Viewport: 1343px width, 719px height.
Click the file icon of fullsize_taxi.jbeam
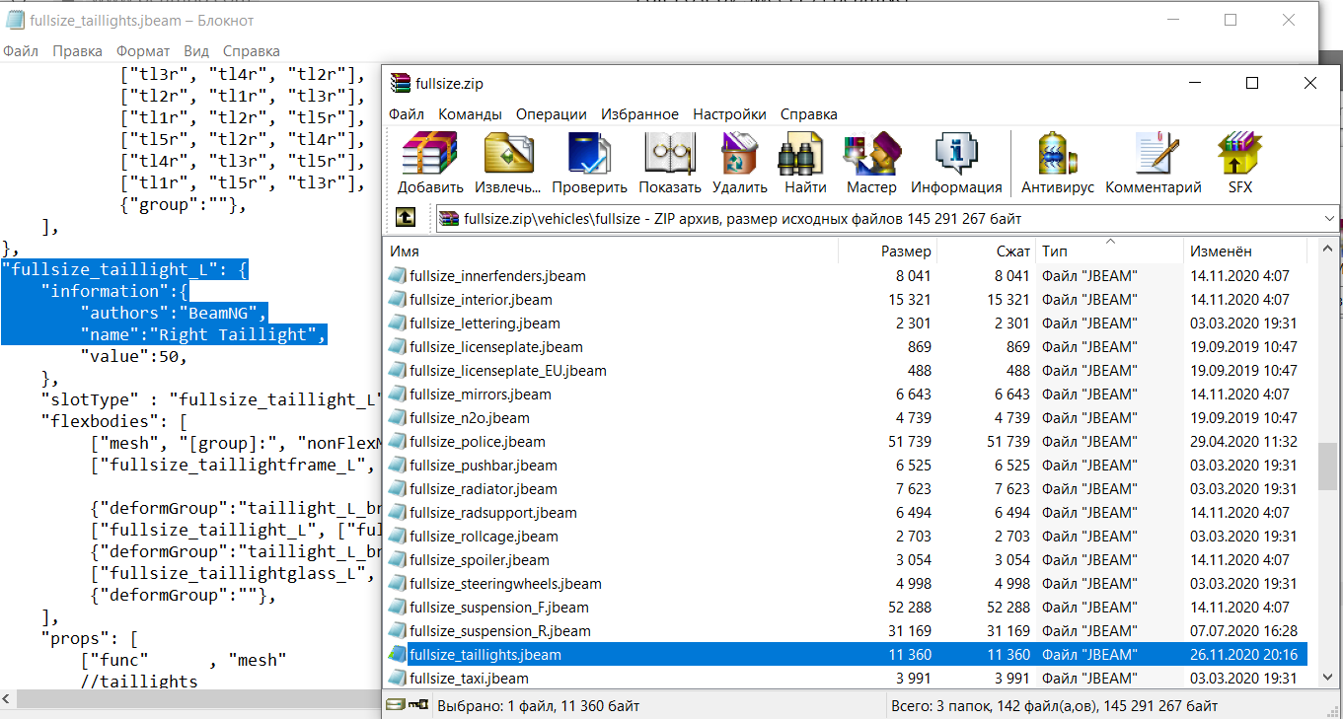coord(398,679)
